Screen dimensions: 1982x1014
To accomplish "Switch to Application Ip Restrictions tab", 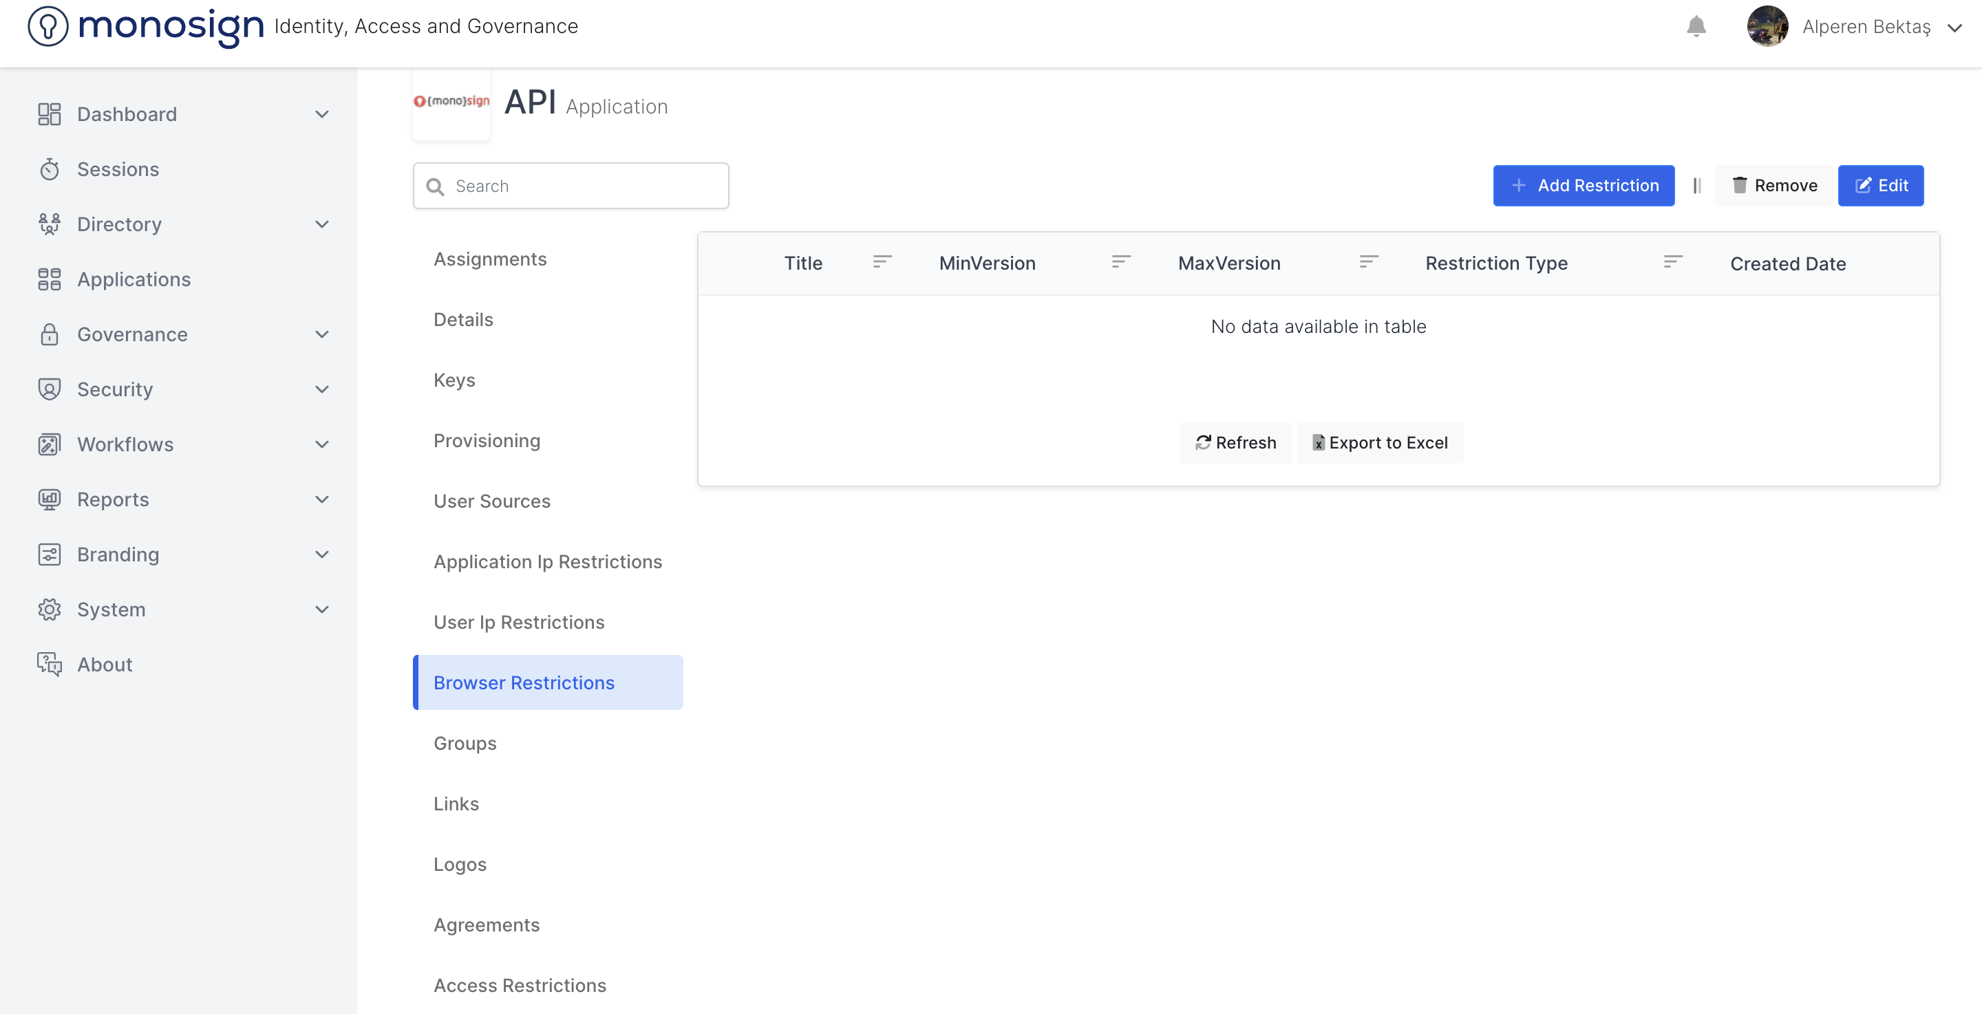I will coord(547,561).
